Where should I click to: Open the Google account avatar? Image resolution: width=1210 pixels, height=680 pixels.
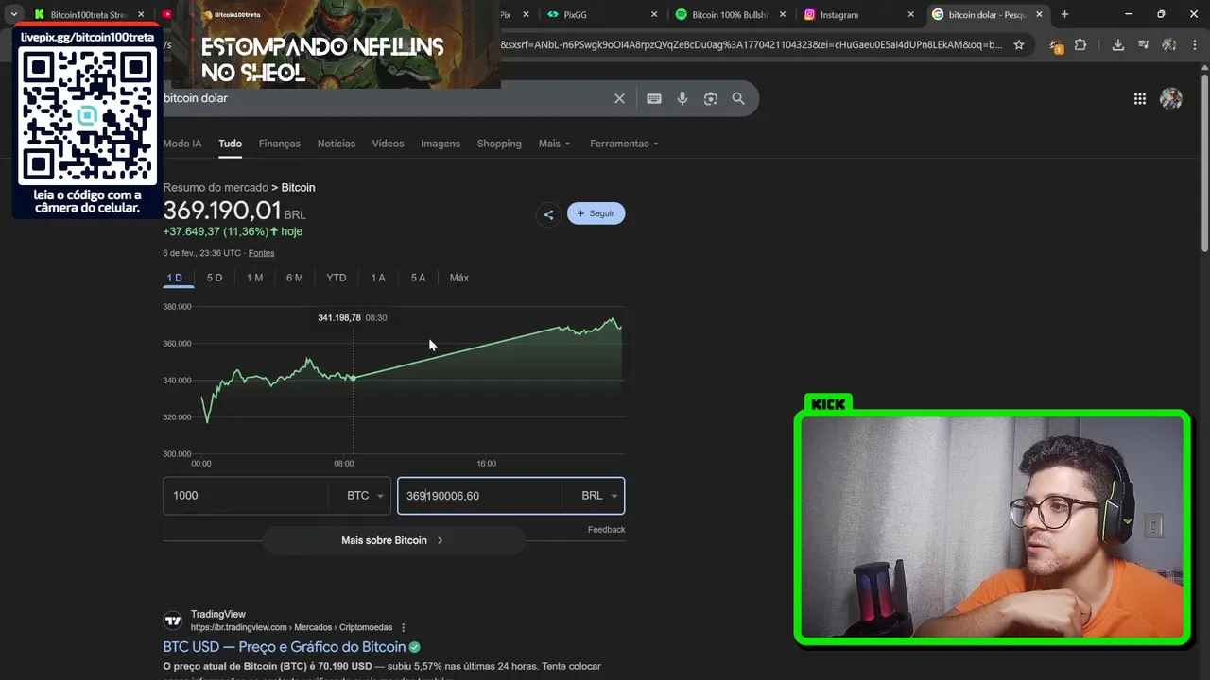click(1171, 99)
